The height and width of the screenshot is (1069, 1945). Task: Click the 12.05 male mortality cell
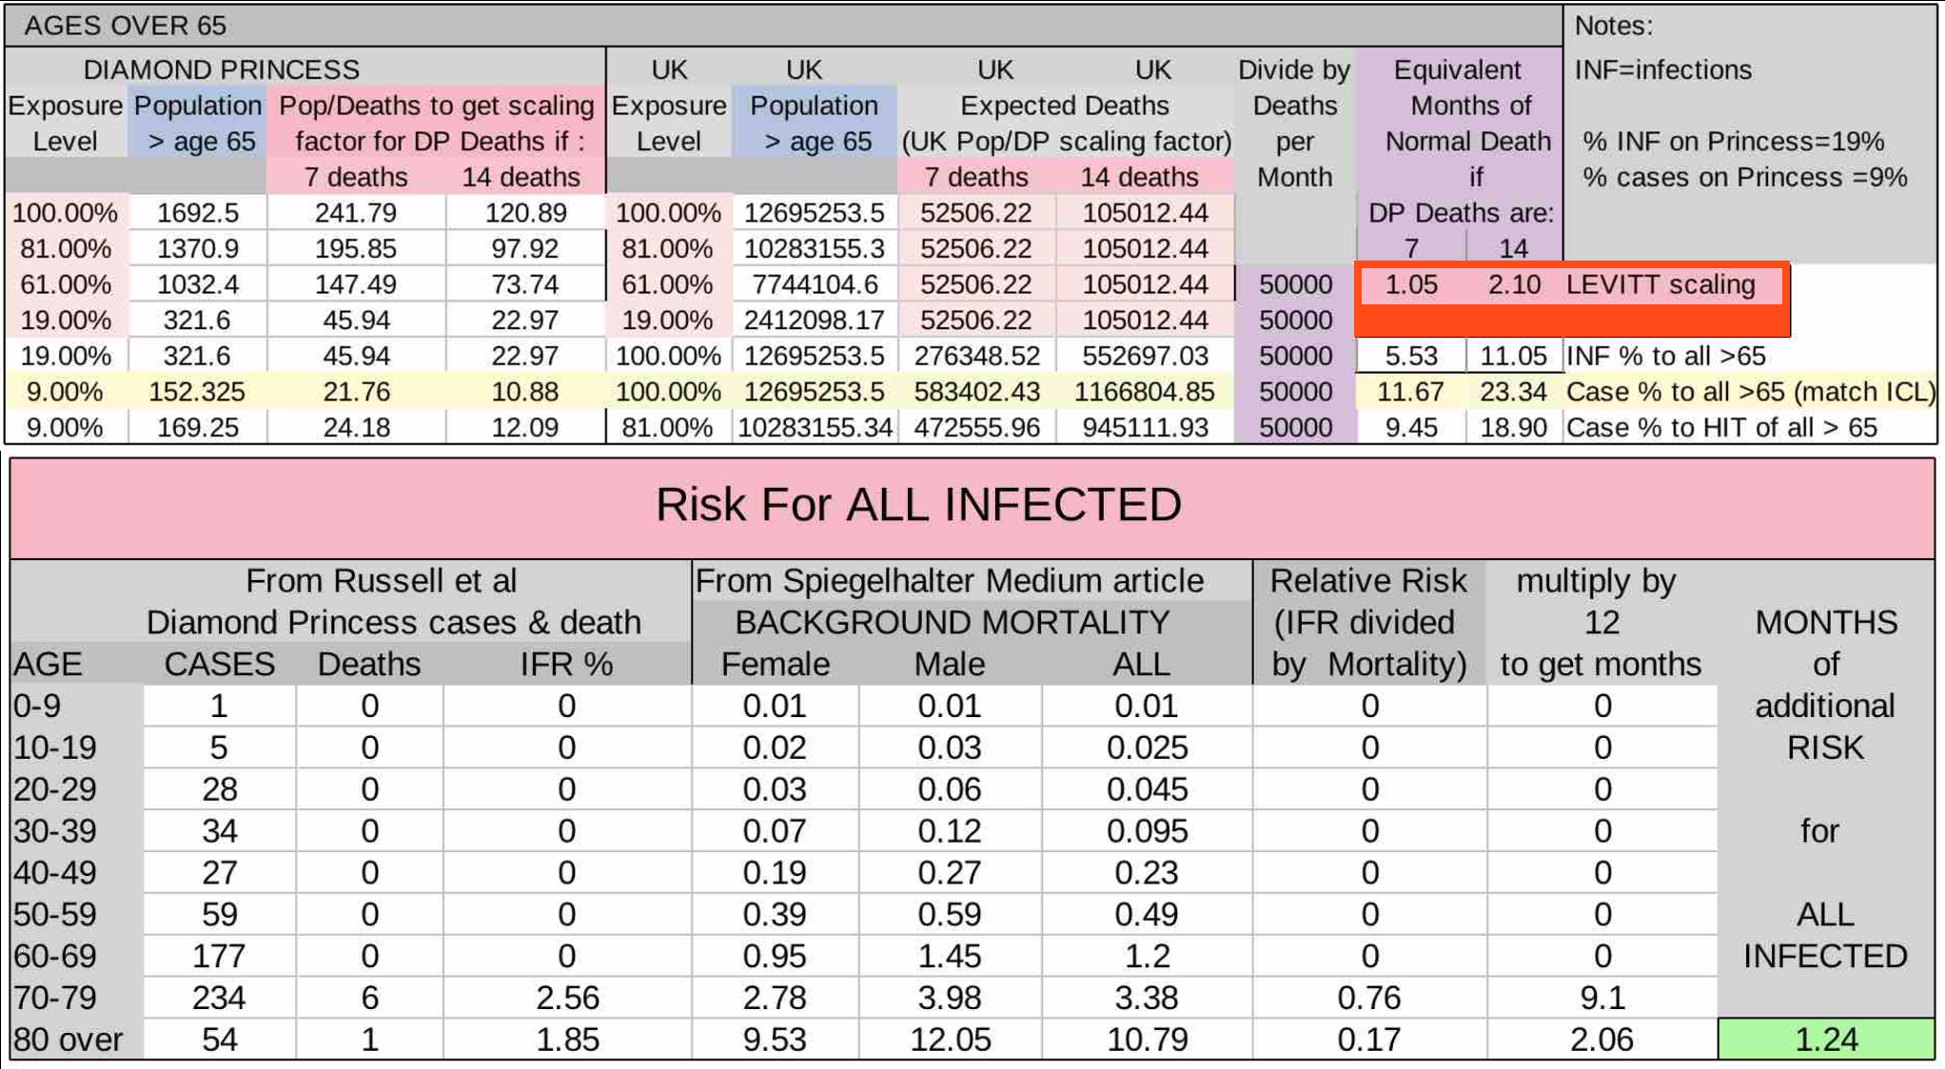coord(950,1040)
